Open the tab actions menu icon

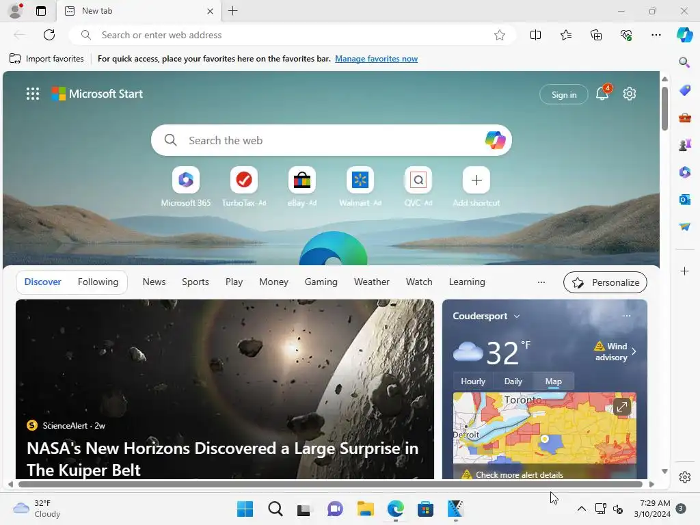pyautogui.click(x=41, y=11)
